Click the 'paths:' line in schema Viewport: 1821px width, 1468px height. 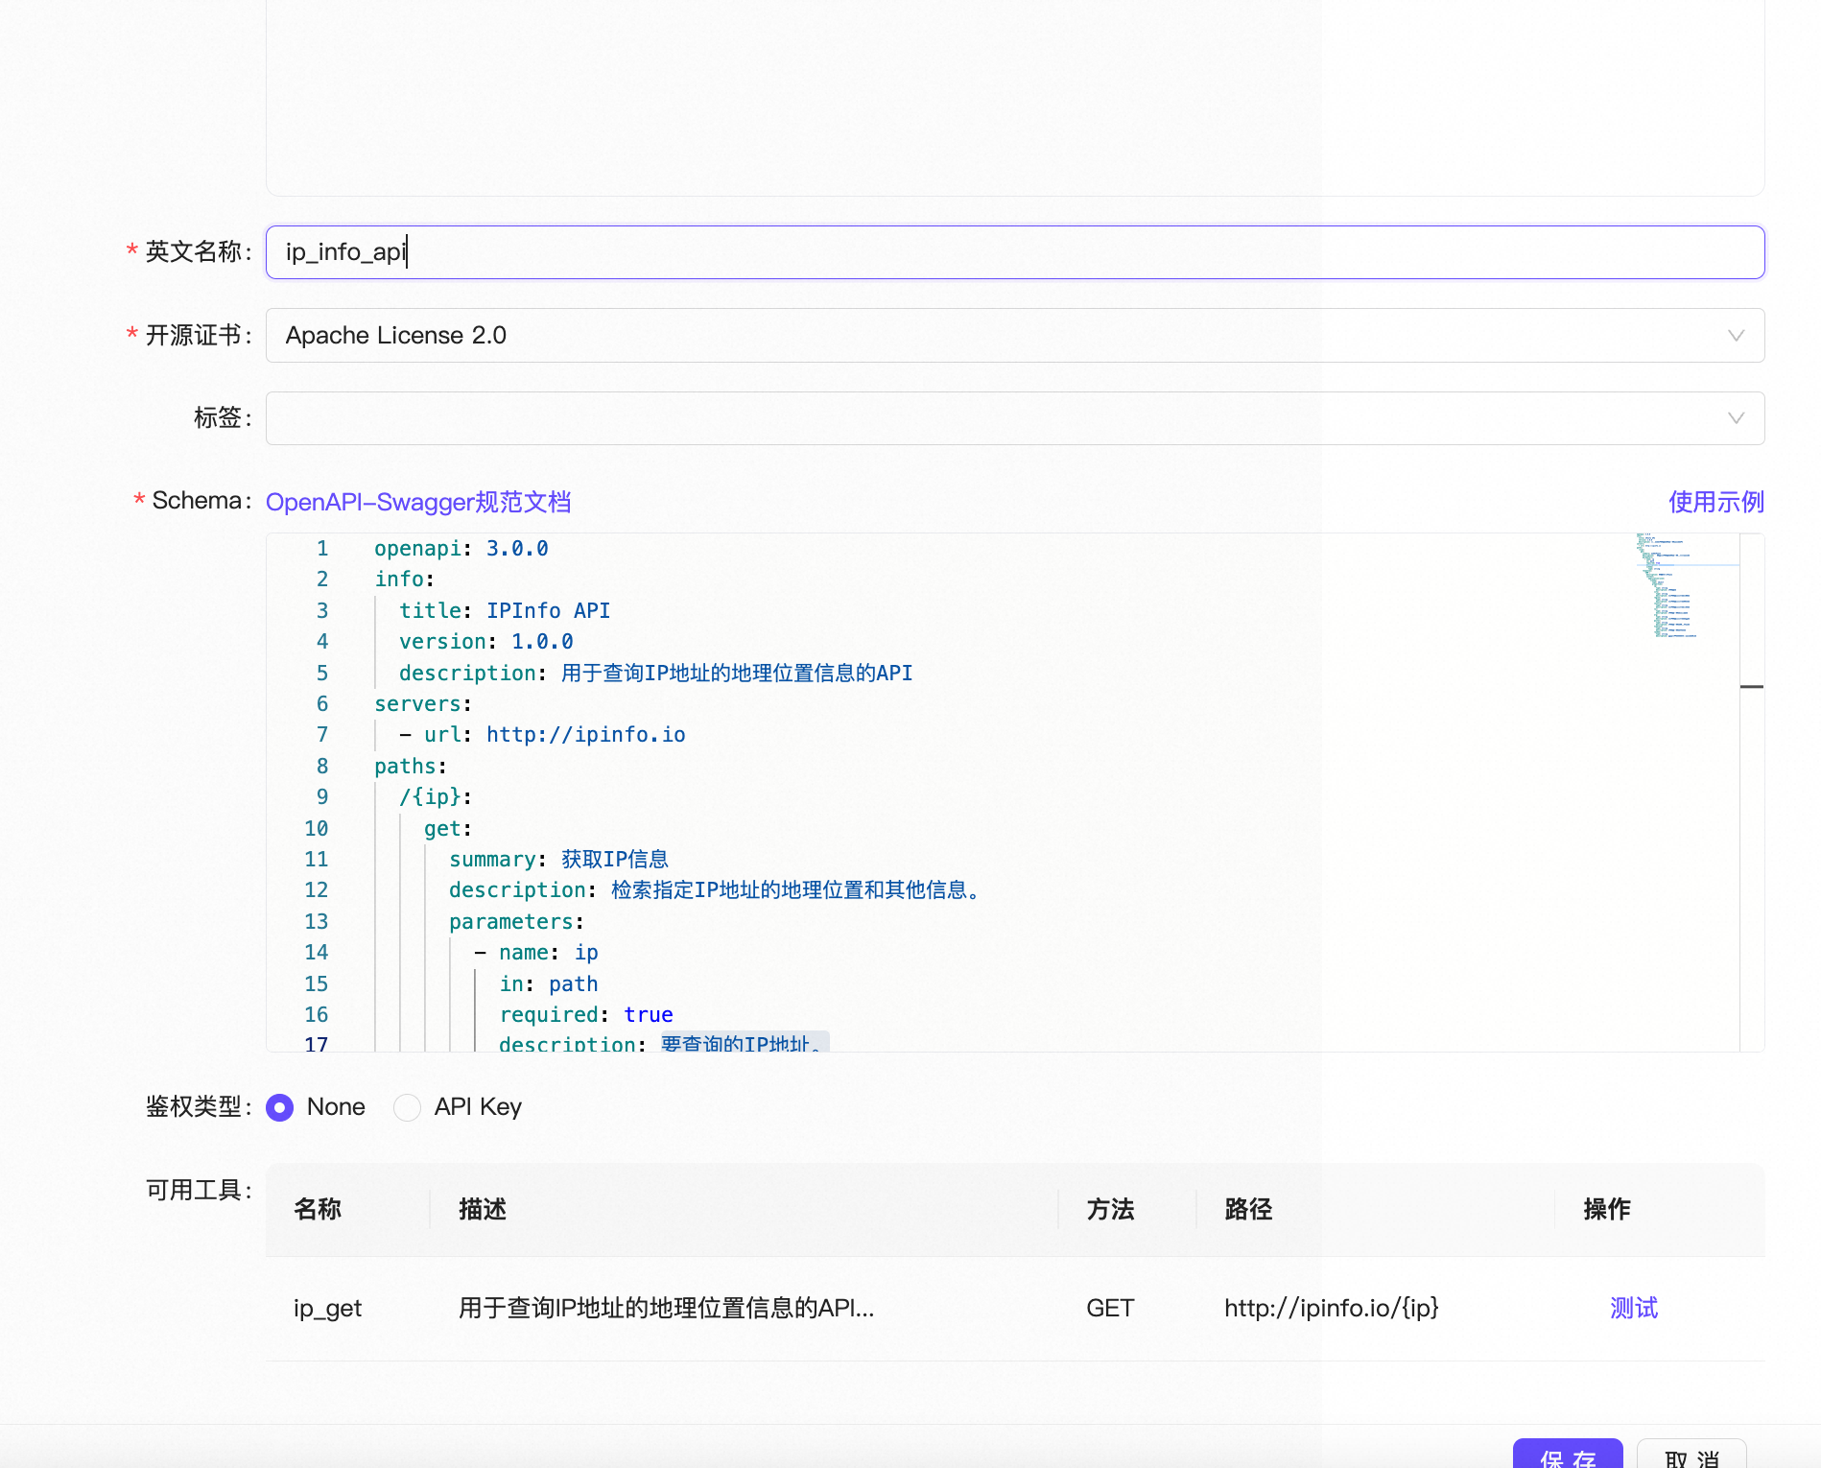pos(411,767)
